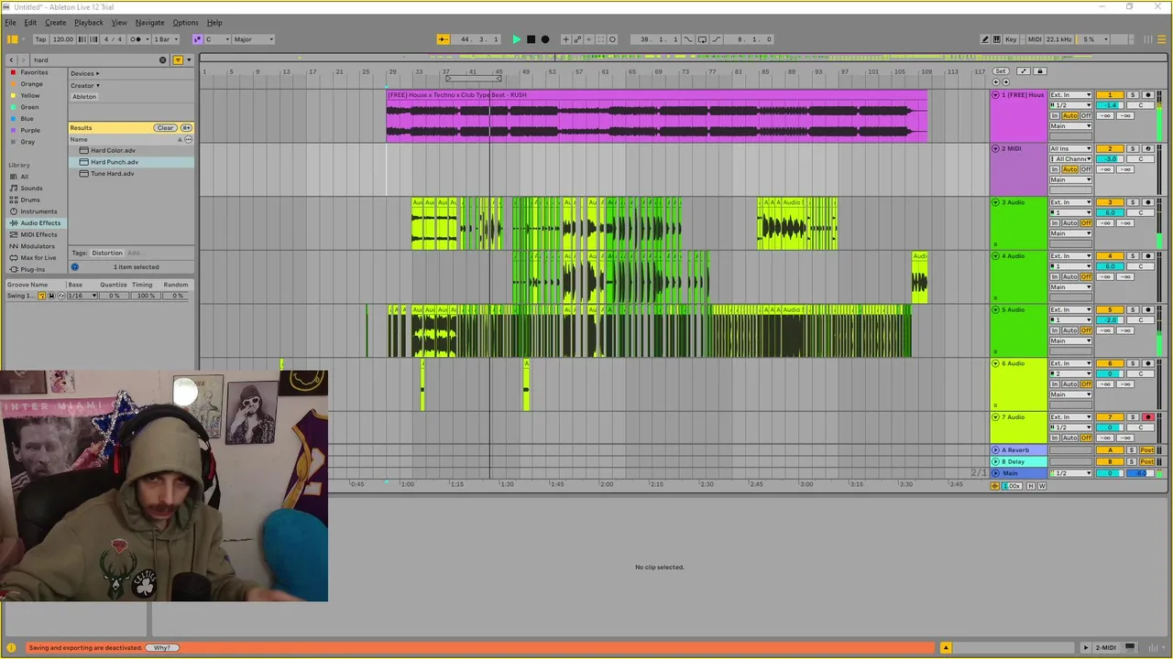
Task: Toggle Draw Mode pencil icon
Action: click(x=985, y=39)
